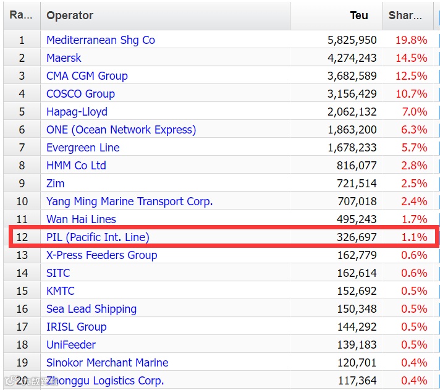Open the Evergreen Line link

(83, 148)
